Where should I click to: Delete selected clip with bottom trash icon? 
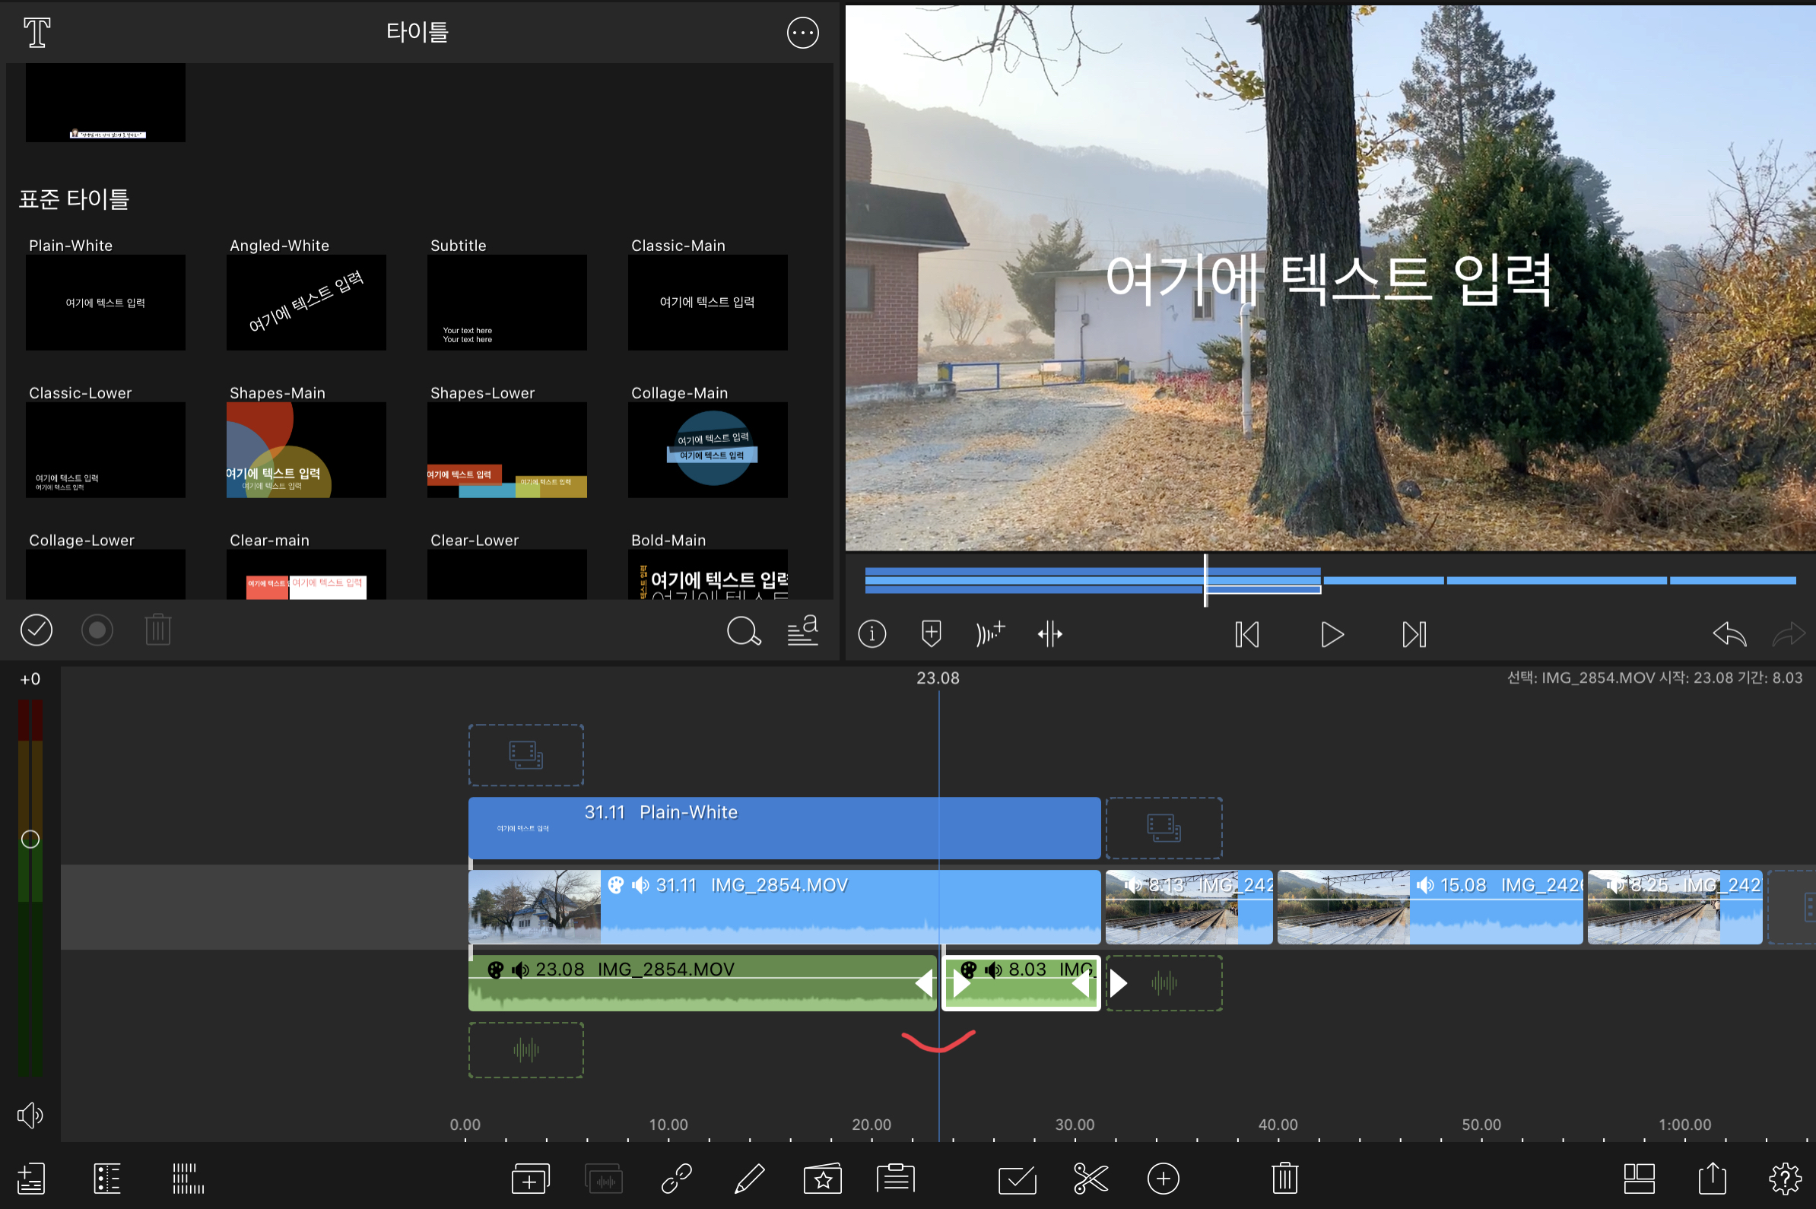(x=1284, y=1178)
